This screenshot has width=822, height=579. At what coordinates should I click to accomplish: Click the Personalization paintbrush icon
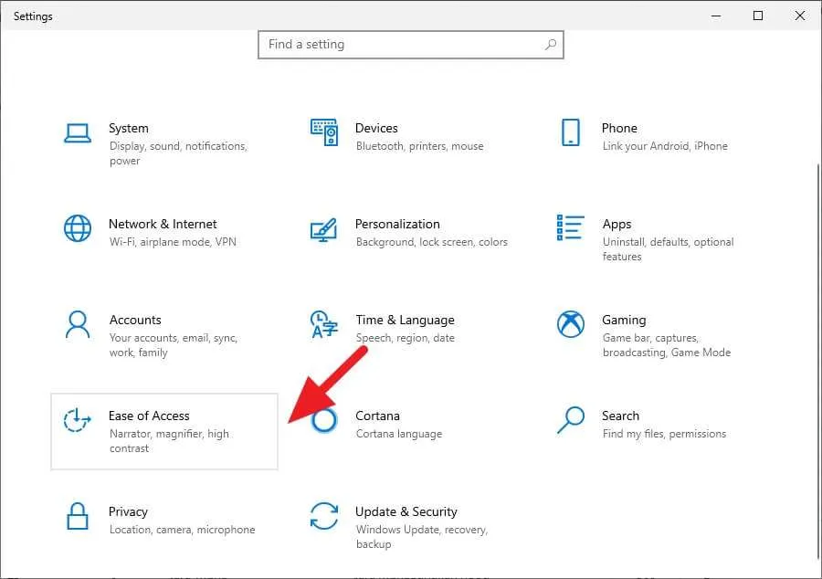click(x=323, y=229)
